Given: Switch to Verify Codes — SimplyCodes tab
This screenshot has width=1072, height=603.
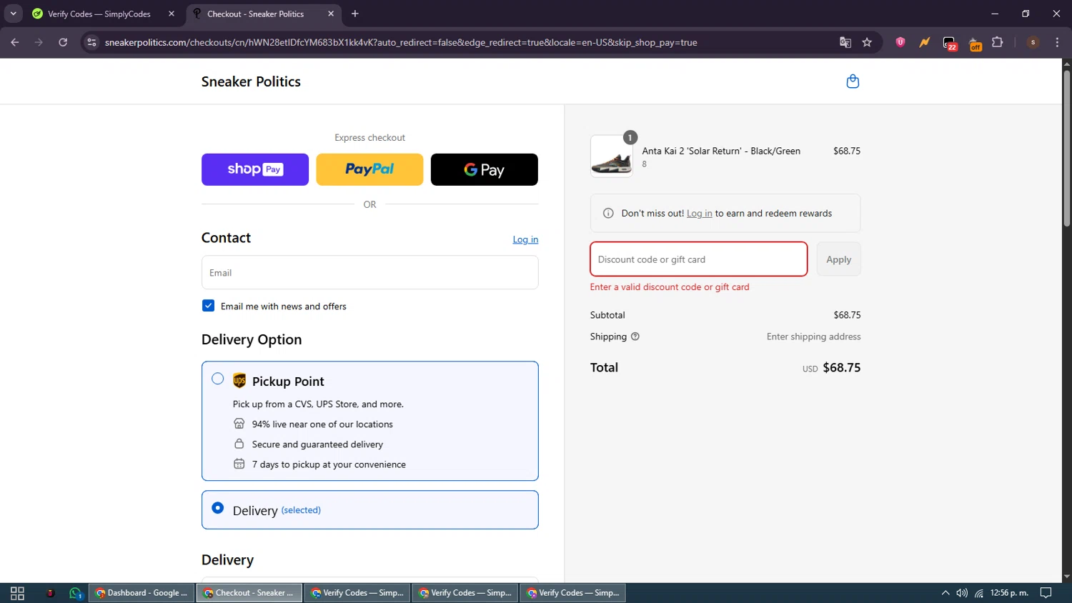Looking at the screenshot, I should (x=103, y=14).
